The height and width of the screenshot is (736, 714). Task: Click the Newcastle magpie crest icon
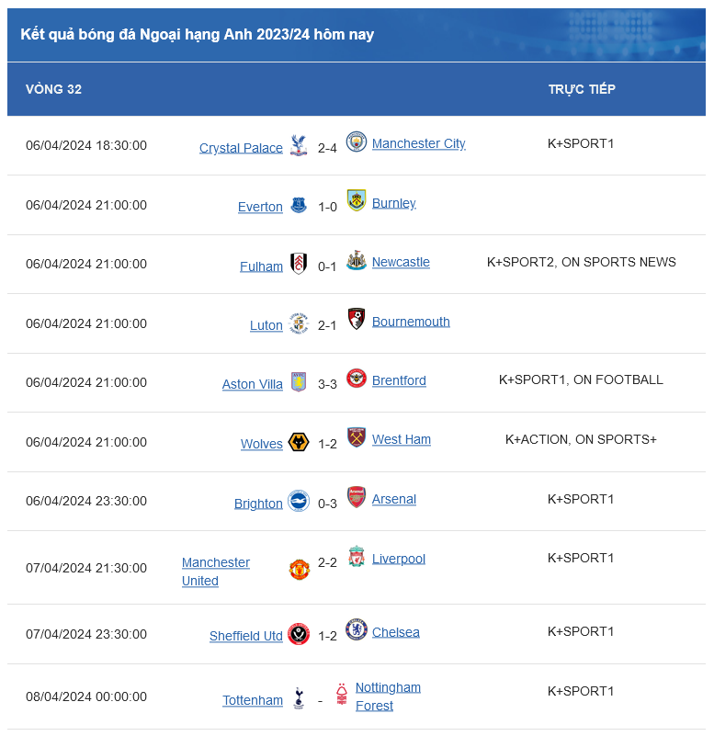[358, 261]
